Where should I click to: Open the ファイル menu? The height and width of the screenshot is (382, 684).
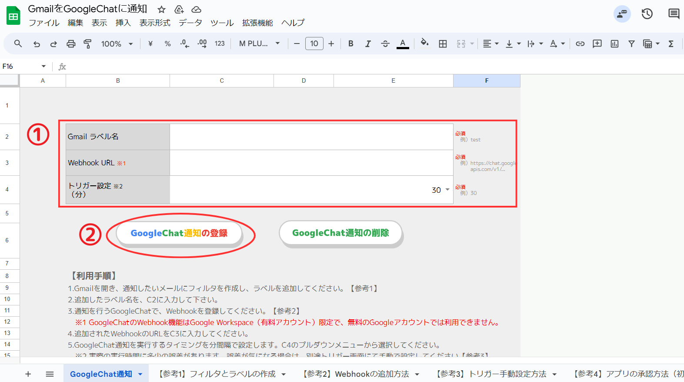pos(44,23)
